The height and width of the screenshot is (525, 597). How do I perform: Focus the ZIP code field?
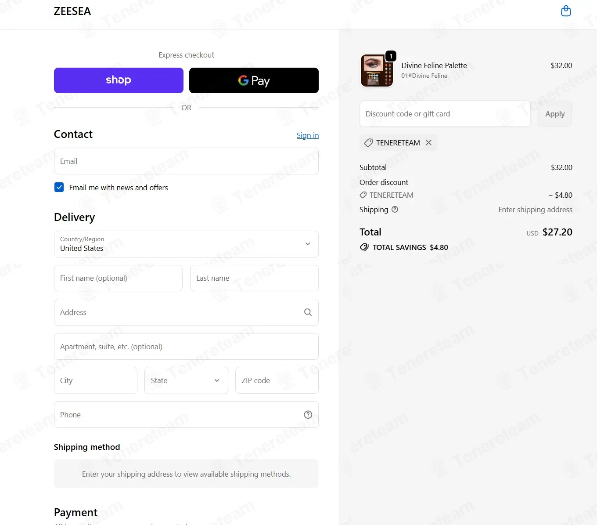pyautogui.click(x=277, y=380)
